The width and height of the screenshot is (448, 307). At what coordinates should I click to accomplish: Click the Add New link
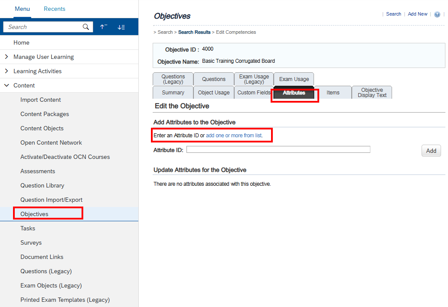click(x=417, y=14)
